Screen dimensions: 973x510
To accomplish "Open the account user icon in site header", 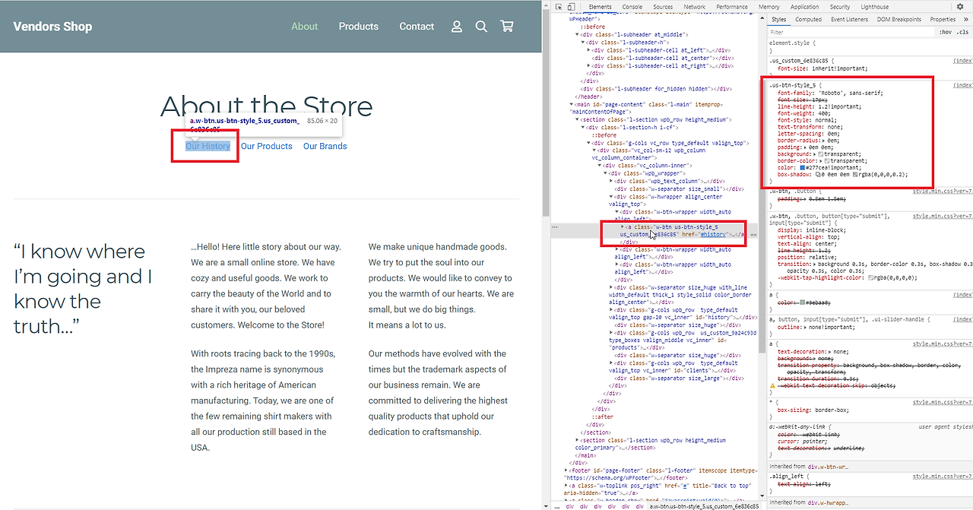I will click(456, 27).
